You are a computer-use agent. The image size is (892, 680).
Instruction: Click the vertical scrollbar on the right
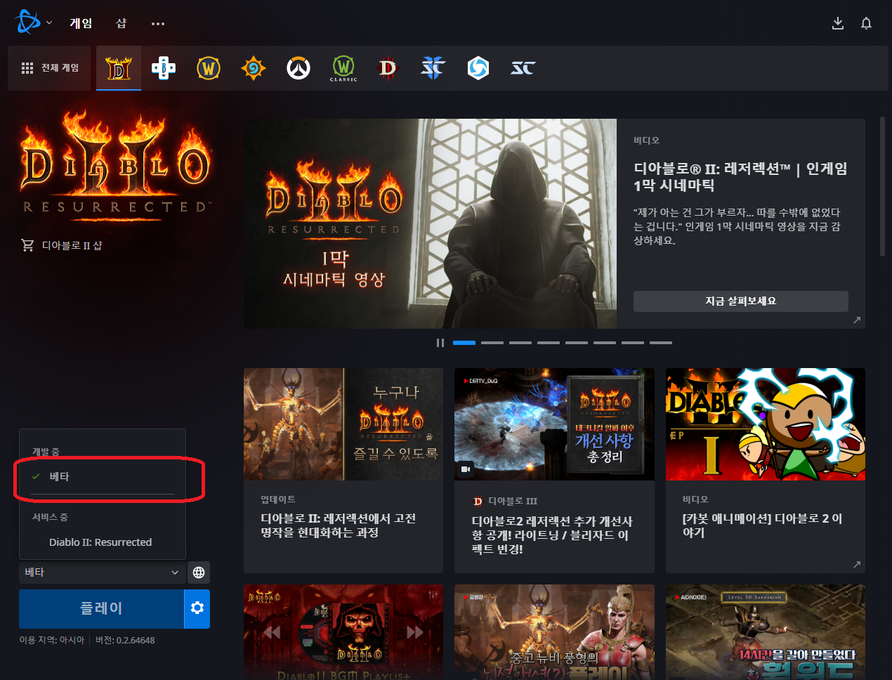[x=882, y=187]
